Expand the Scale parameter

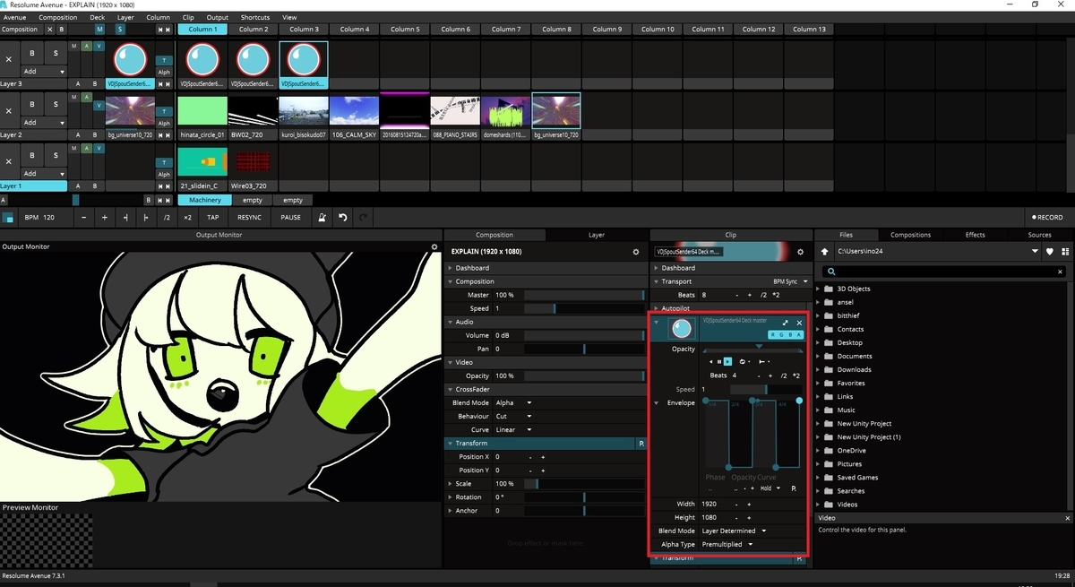point(450,484)
